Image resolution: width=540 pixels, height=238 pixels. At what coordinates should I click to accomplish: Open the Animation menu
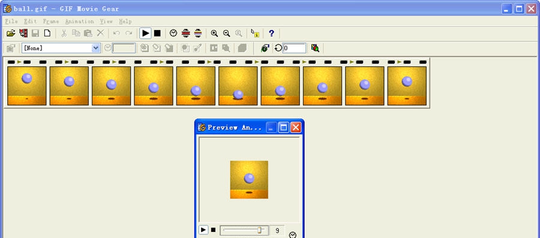[x=80, y=22]
